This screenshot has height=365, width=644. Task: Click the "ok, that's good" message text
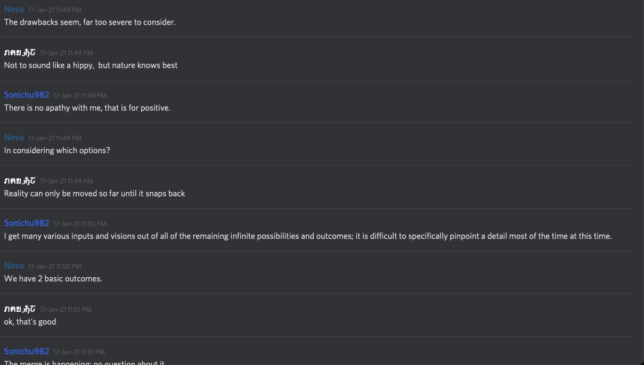30,321
